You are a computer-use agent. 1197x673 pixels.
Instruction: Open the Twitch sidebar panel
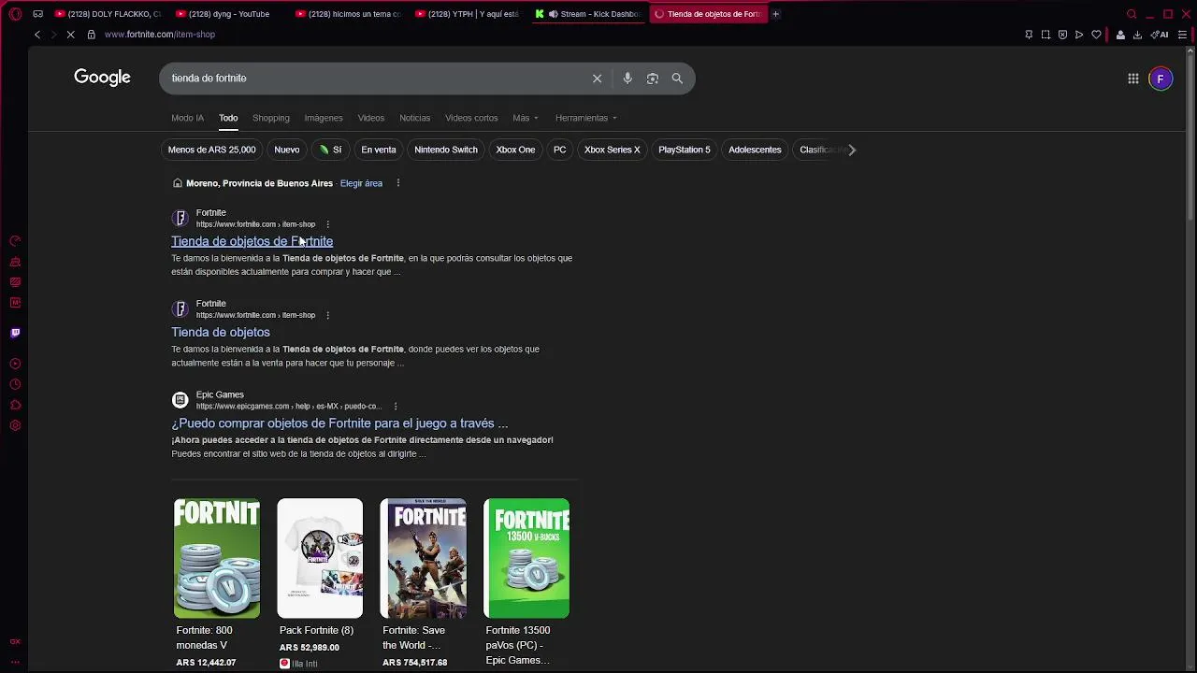[15, 333]
